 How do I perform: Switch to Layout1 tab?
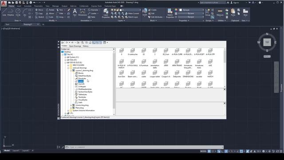(16, 151)
